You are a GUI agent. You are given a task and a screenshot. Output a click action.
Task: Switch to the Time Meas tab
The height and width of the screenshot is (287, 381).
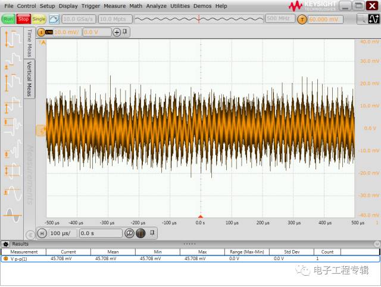[x=29, y=43]
